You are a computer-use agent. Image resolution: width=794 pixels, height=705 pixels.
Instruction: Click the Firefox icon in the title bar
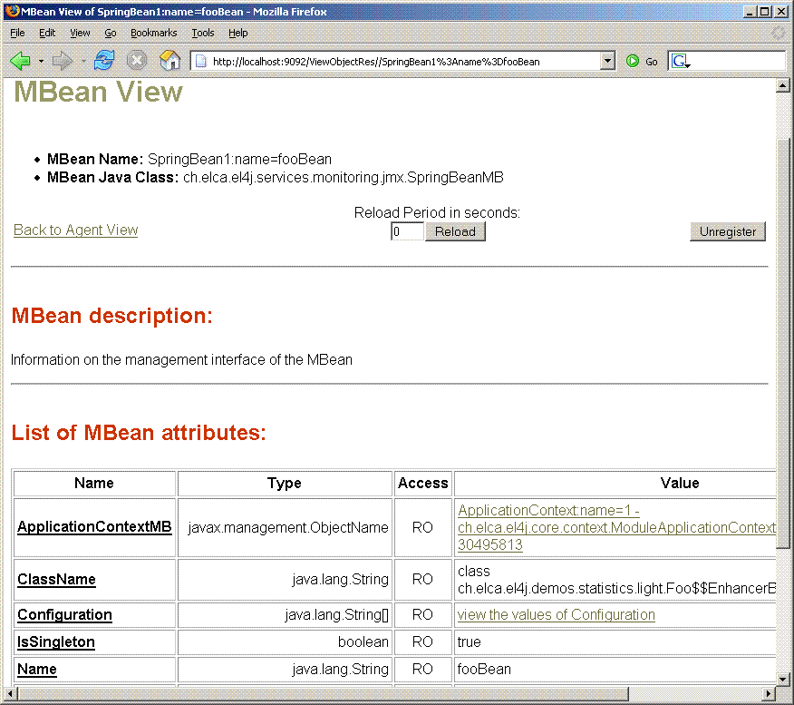(12, 11)
